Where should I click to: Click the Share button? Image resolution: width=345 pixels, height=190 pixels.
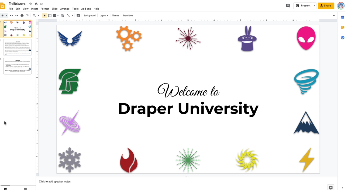[x=326, y=6]
